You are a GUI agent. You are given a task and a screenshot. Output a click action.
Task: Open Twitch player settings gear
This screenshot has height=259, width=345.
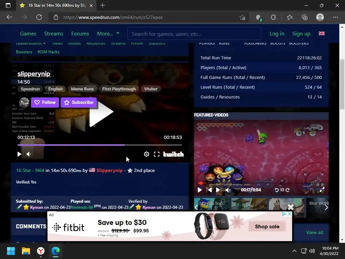146,154
